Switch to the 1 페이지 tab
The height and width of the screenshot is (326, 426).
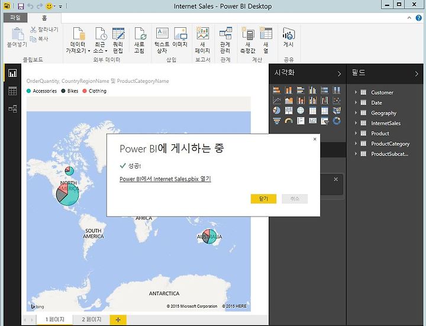click(x=55, y=319)
